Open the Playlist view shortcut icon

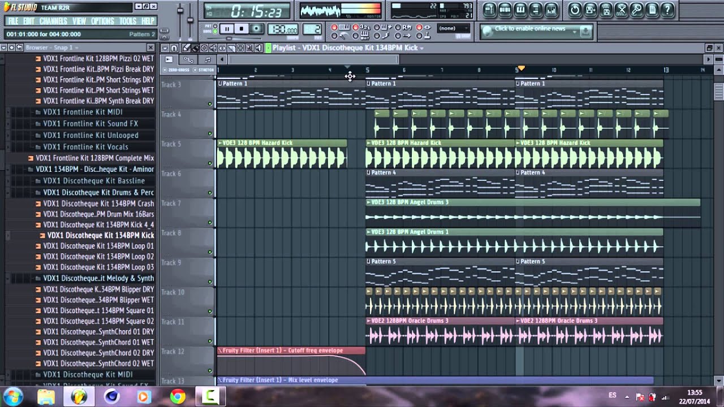point(490,10)
